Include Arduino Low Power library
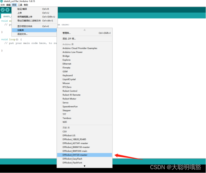 click(x=85, y=52)
